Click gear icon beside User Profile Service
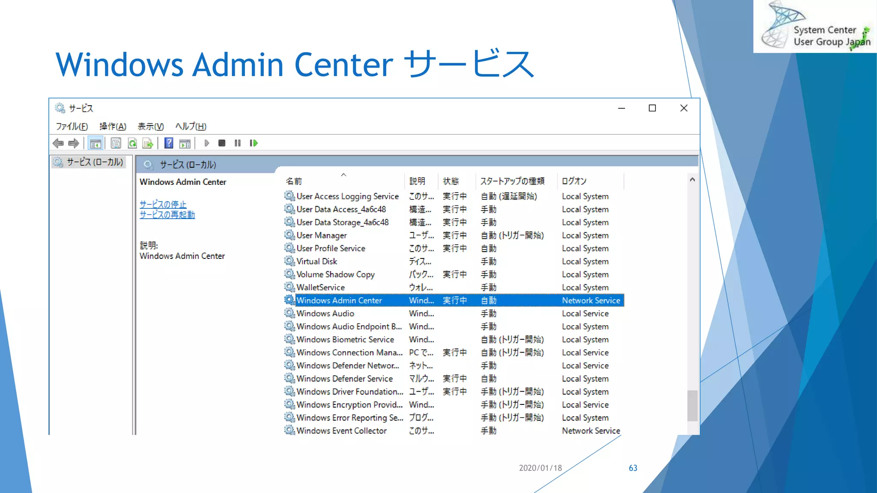Screen dimensions: 877x493 click(x=289, y=248)
